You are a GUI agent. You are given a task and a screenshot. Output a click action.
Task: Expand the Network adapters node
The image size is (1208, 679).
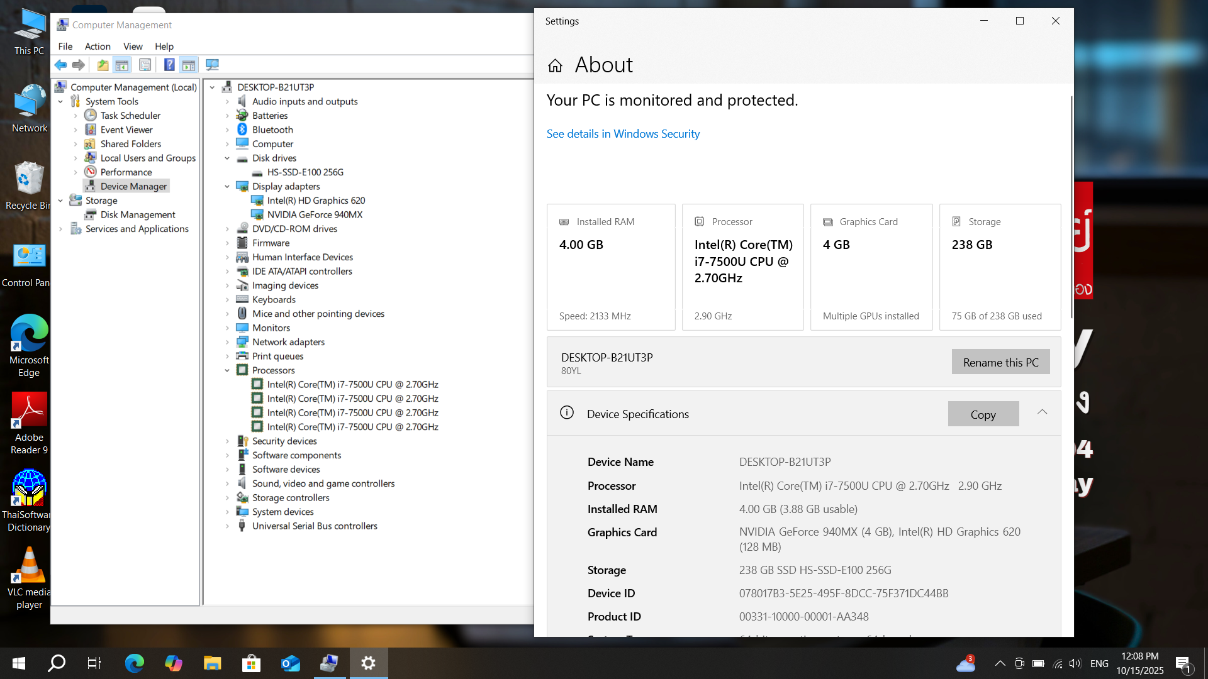click(x=227, y=342)
